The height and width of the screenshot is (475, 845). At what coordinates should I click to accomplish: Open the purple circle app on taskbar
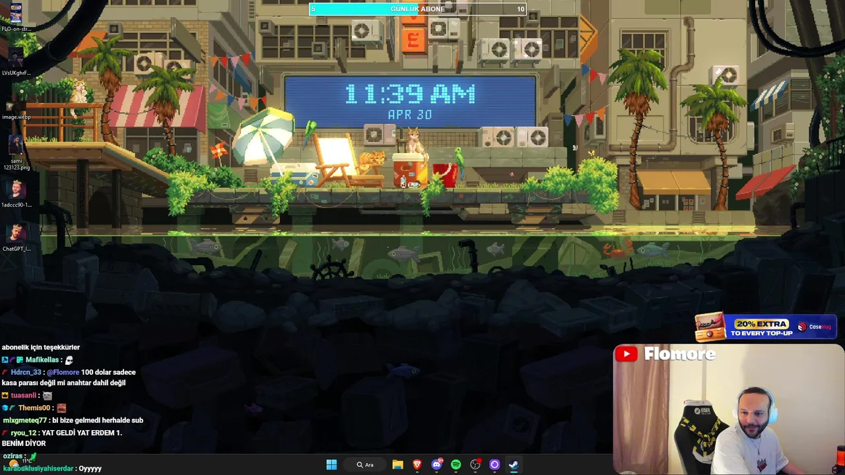pos(494,464)
